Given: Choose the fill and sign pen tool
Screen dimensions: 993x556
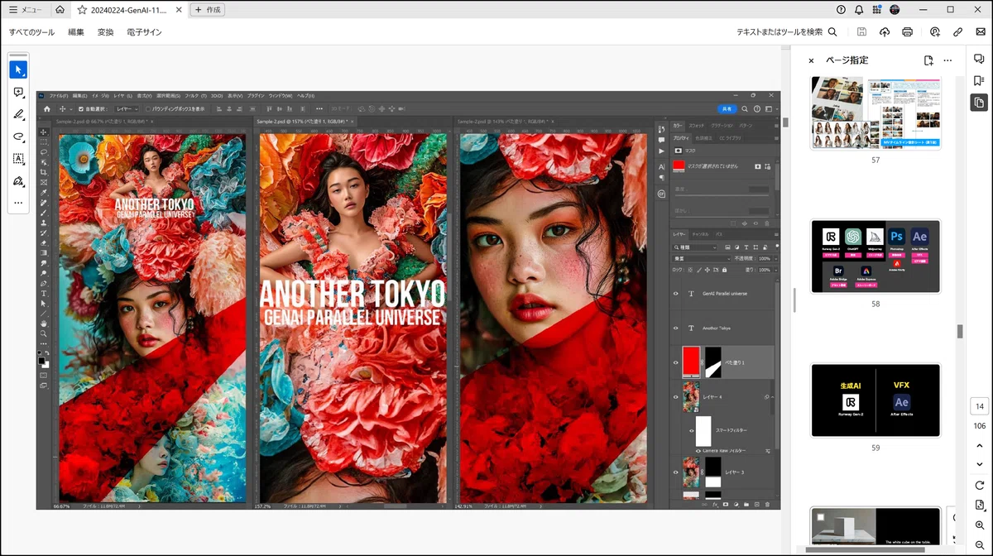Looking at the screenshot, I should tap(18, 180).
